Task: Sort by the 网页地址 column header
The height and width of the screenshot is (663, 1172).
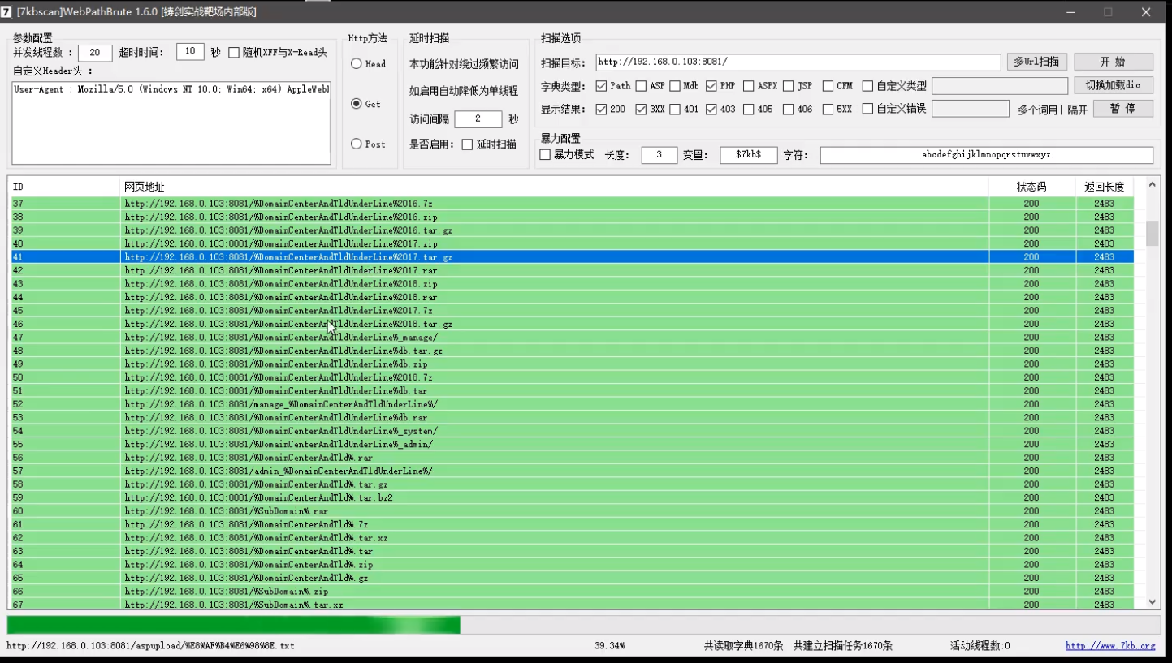Action: pos(554,187)
